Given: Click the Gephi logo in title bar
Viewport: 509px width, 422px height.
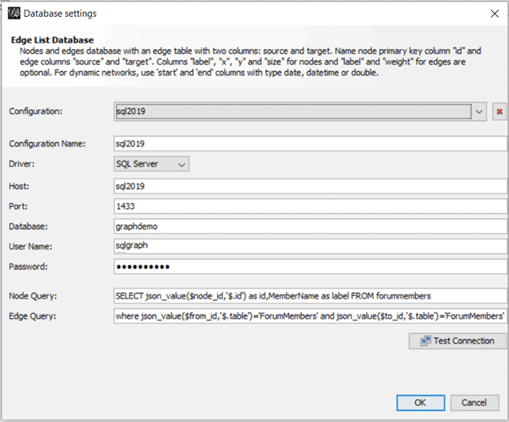Looking at the screenshot, I should pyautogui.click(x=14, y=14).
